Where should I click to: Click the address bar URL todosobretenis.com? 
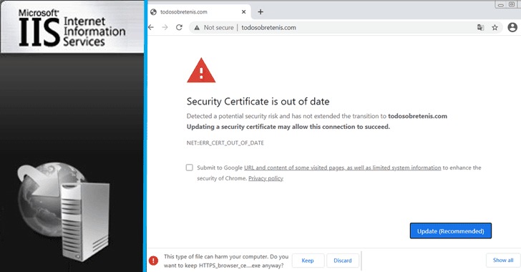[268, 28]
